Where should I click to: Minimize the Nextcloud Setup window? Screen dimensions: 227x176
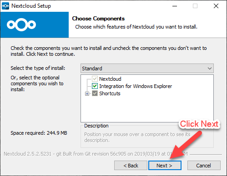(x=175, y=6)
